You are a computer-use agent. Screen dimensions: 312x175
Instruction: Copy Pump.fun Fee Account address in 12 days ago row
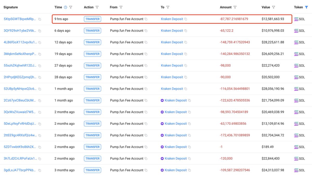coord(146,42)
